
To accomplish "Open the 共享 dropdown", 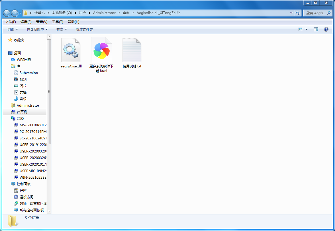I will click(x=62, y=29).
